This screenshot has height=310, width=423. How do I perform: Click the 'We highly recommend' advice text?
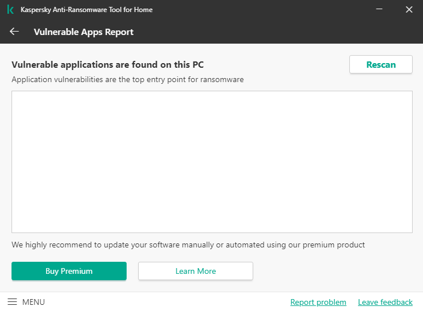(188, 245)
